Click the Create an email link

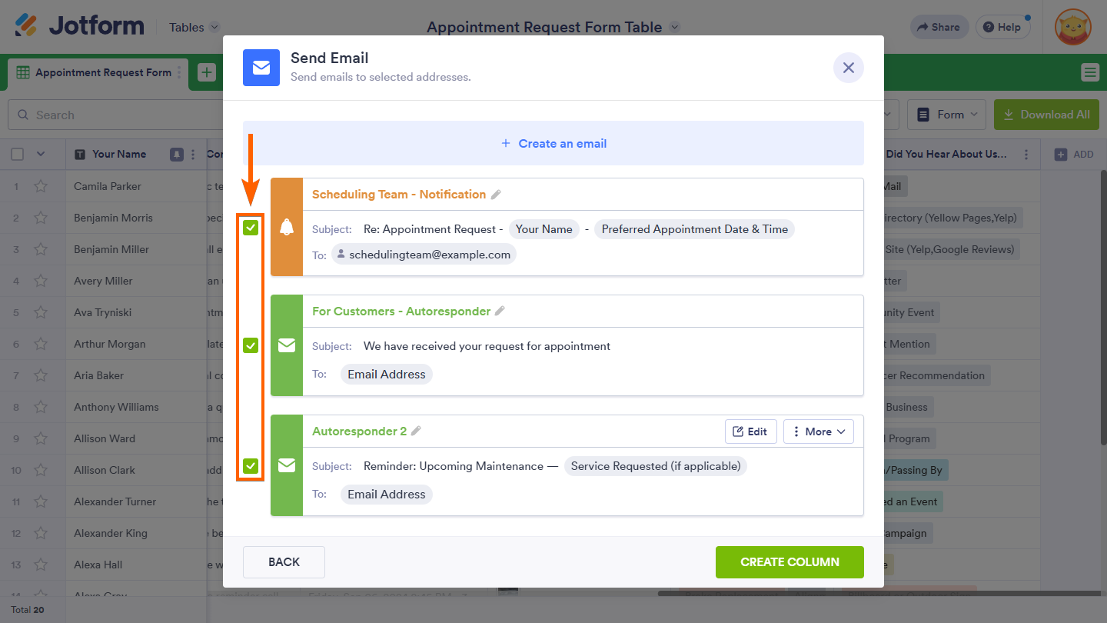(x=553, y=144)
